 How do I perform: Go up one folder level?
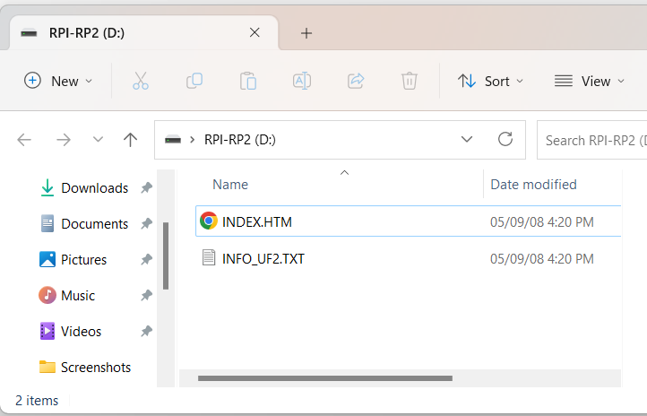[131, 139]
